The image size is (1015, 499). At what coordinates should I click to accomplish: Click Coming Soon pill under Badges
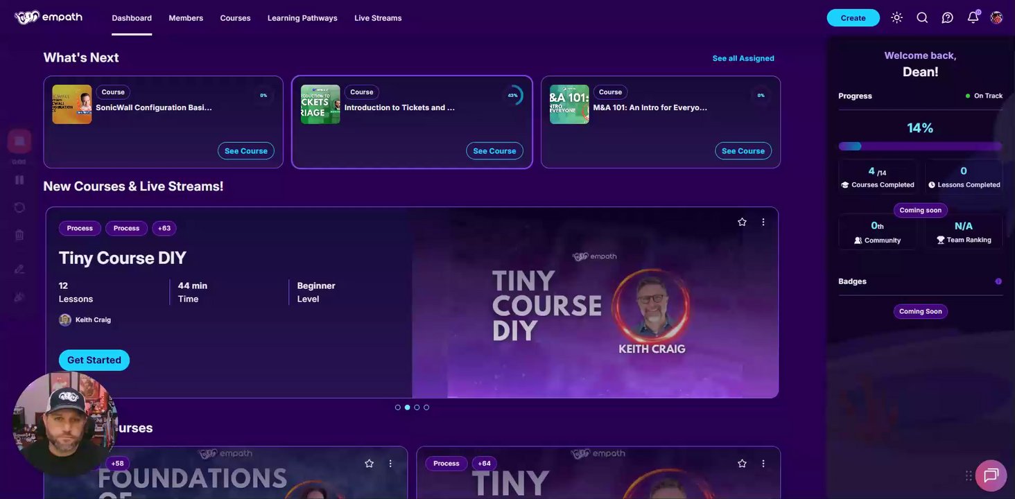(x=920, y=312)
